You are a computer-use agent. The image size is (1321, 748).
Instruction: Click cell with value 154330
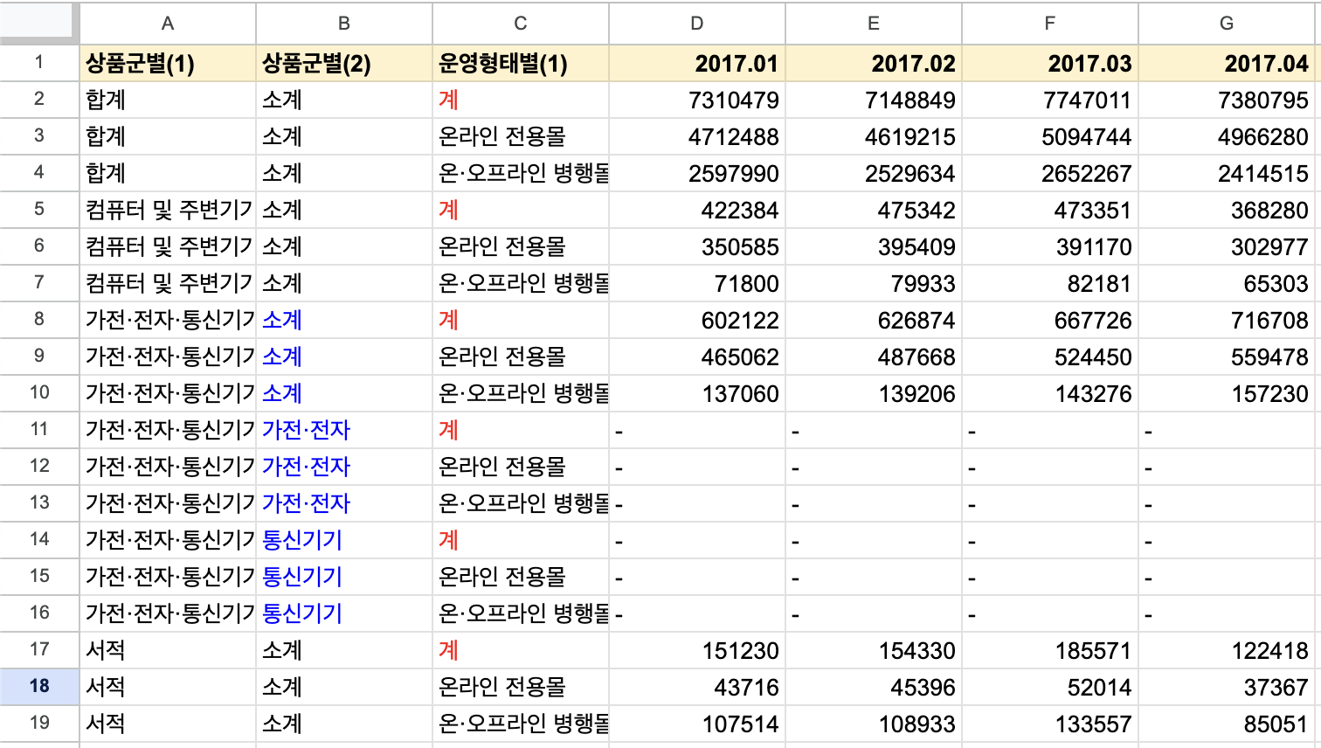[x=874, y=650]
